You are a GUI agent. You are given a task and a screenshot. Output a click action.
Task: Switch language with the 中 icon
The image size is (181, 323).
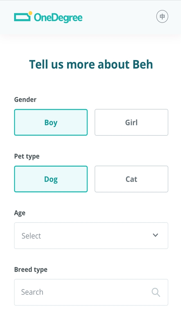162,17
